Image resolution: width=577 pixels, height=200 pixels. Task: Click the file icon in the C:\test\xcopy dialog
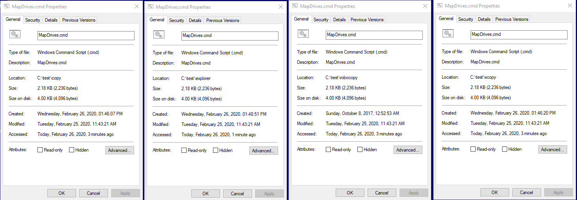coord(448,34)
